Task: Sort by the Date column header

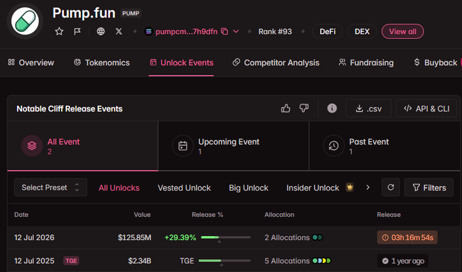Action: [x=21, y=214]
